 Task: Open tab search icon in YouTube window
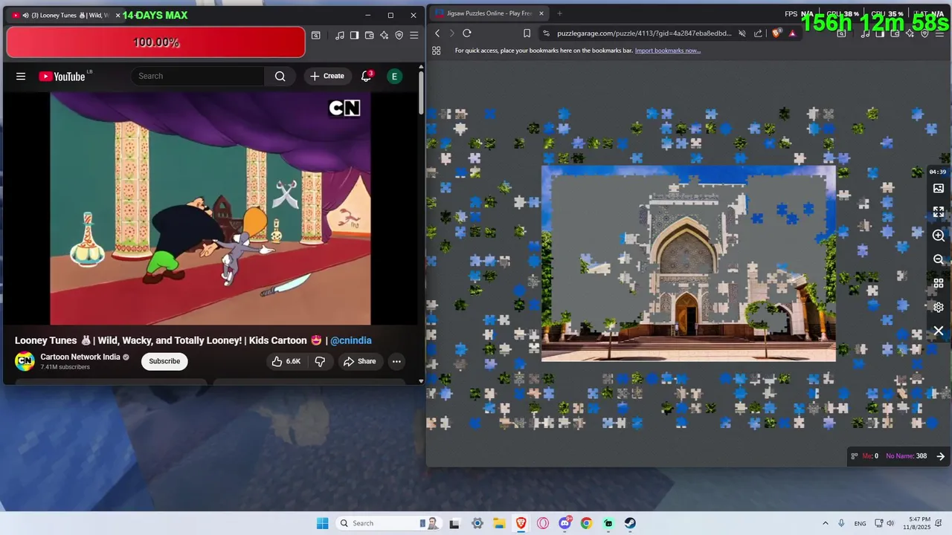pos(316,35)
